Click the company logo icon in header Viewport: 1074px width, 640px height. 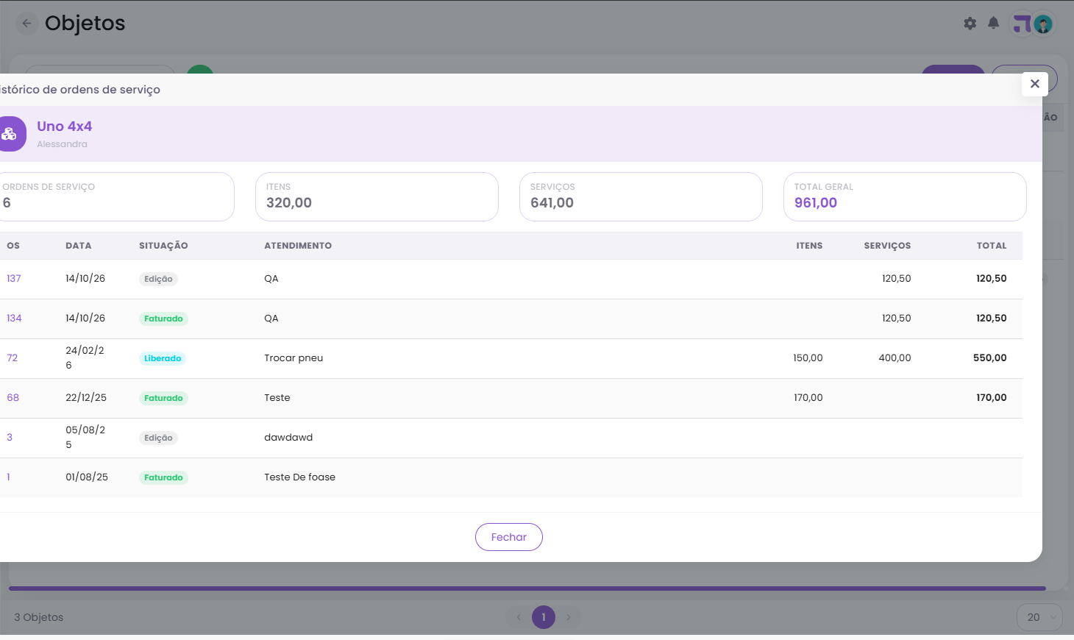tap(1022, 24)
